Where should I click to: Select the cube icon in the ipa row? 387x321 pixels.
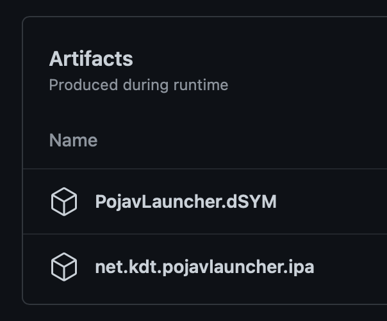[64, 267]
